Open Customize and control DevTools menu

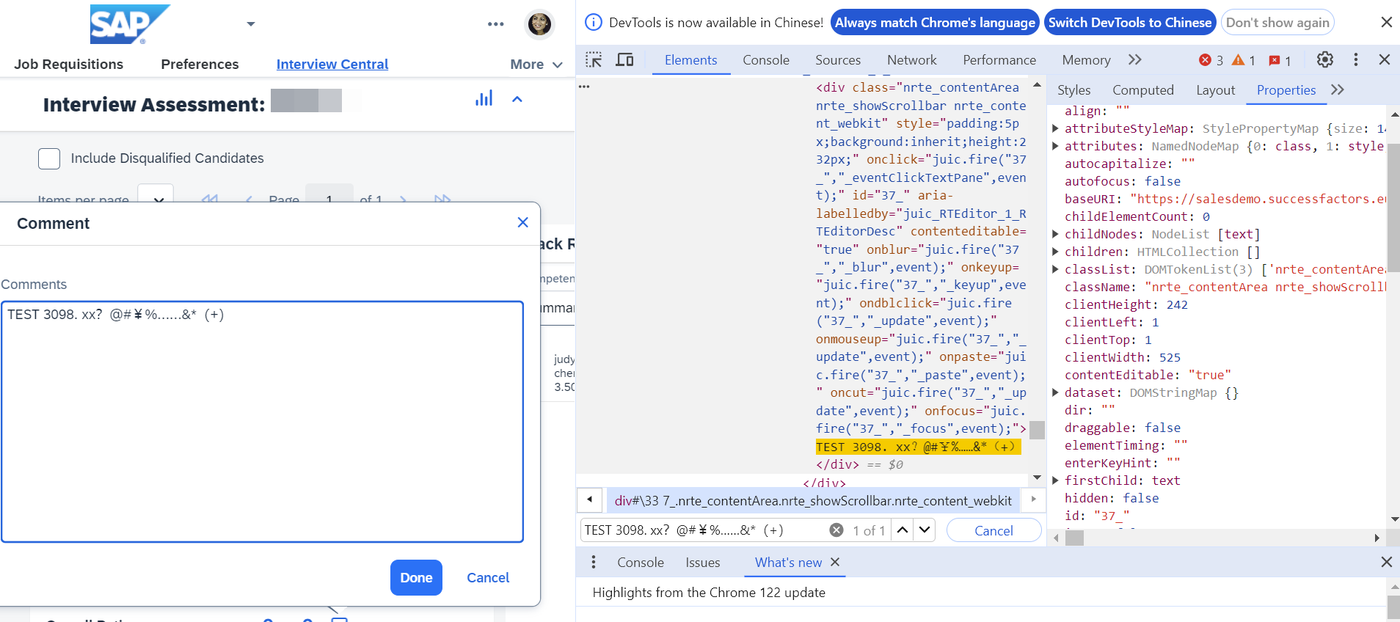[x=1356, y=59]
